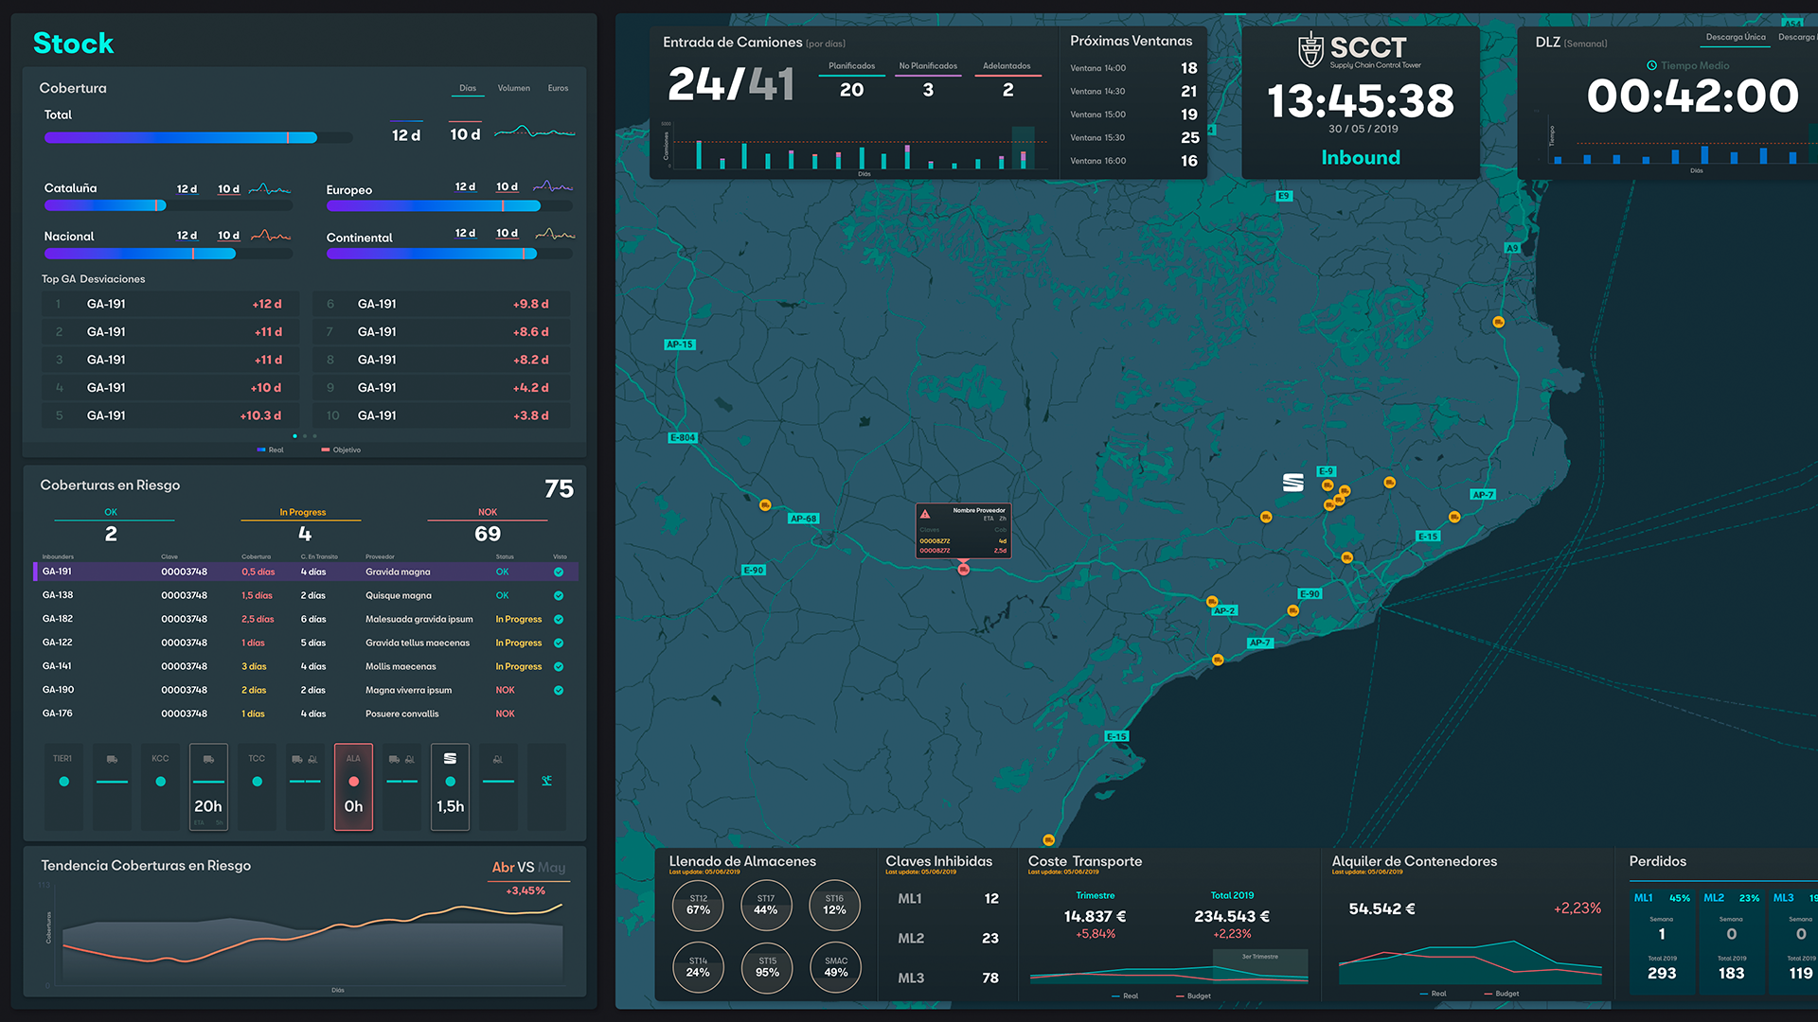This screenshot has height=1022, width=1818.
Task: Click the robot arm icon in supply chain
Action: click(x=546, y=781)
